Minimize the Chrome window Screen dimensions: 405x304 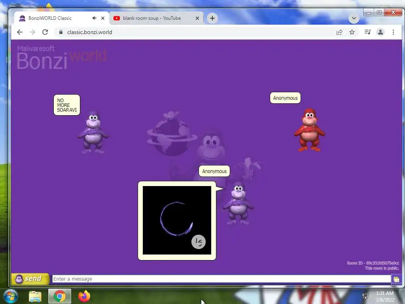click(369, 12)
